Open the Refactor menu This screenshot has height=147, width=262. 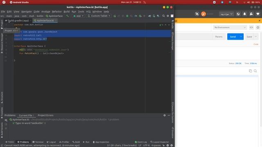[57, 12]
